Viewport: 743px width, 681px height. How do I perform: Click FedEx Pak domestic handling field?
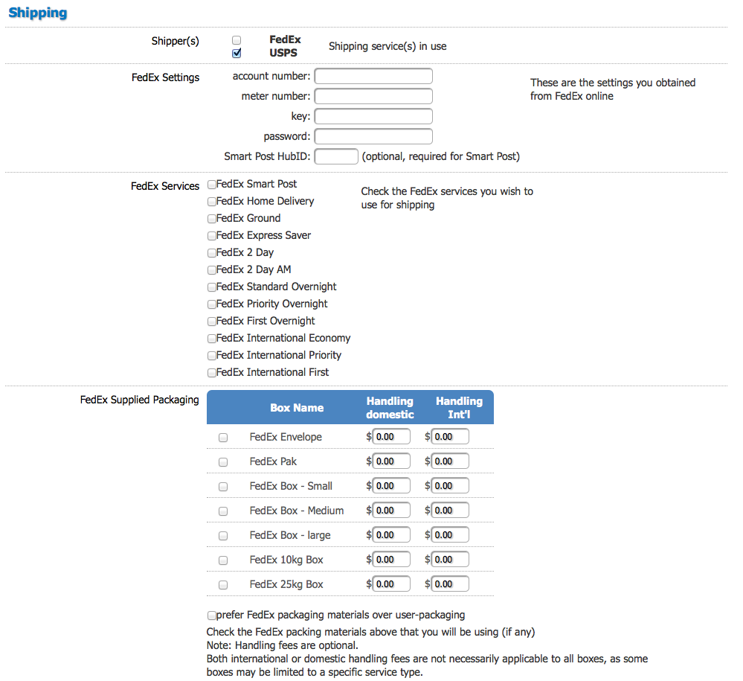pyautogui.click(x=391, y=461)
